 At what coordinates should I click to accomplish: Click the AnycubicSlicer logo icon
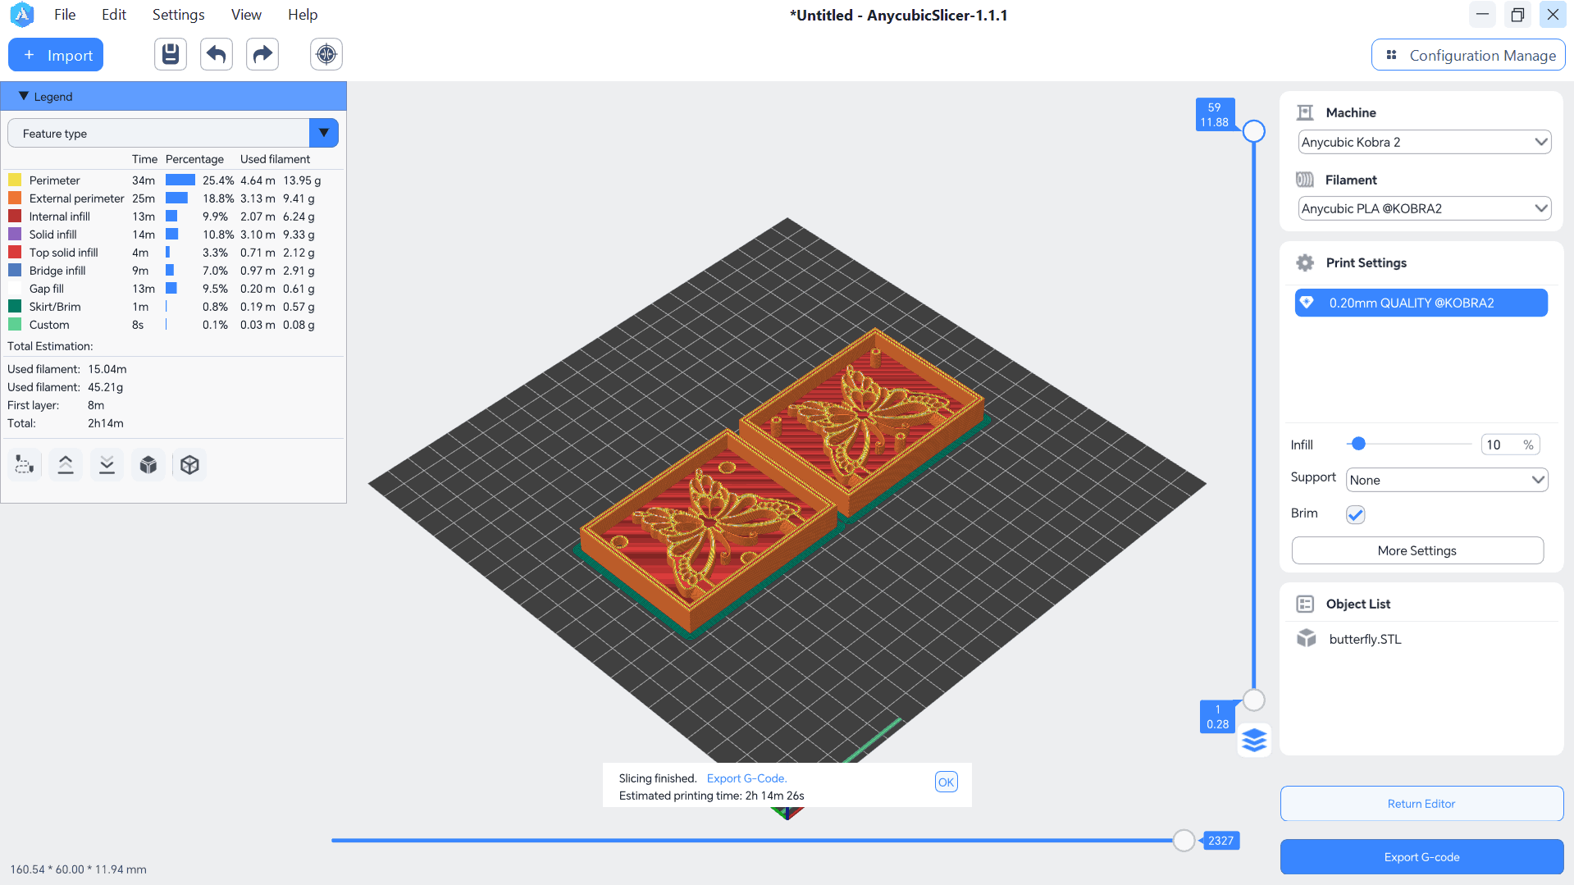[x=22, y=15]
